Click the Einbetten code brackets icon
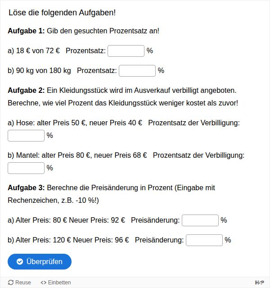This screenshot has height=288, width=270. pos(44,283)
